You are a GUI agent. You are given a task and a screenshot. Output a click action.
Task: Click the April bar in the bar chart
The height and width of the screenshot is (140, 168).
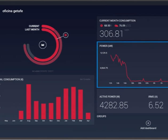tap(88, 116)
